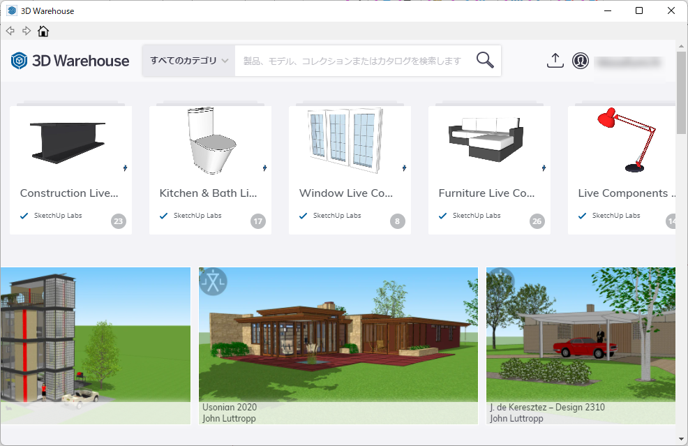Go to 3D Warehouse home page icon

43,31
